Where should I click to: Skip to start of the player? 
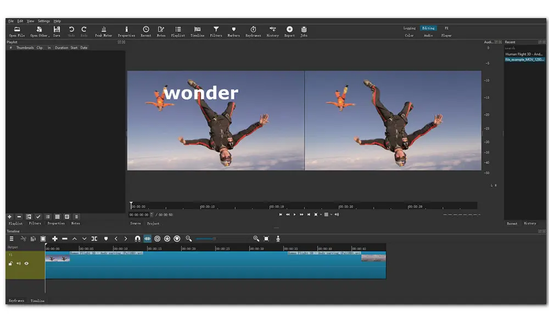pyautogui.click(x=281, y=214)
